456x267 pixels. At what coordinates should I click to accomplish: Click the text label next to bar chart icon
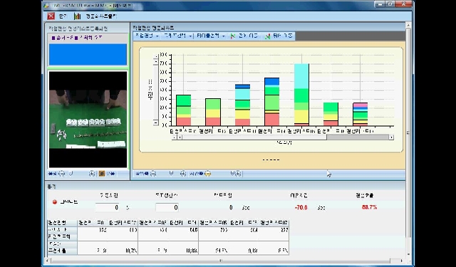pyautogui.click(x=101, y=16)
